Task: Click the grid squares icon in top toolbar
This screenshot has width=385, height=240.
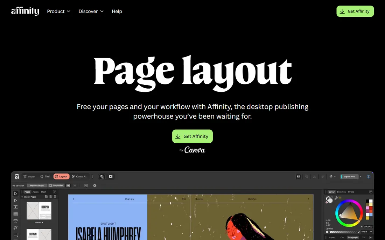Action: (111, 177)
